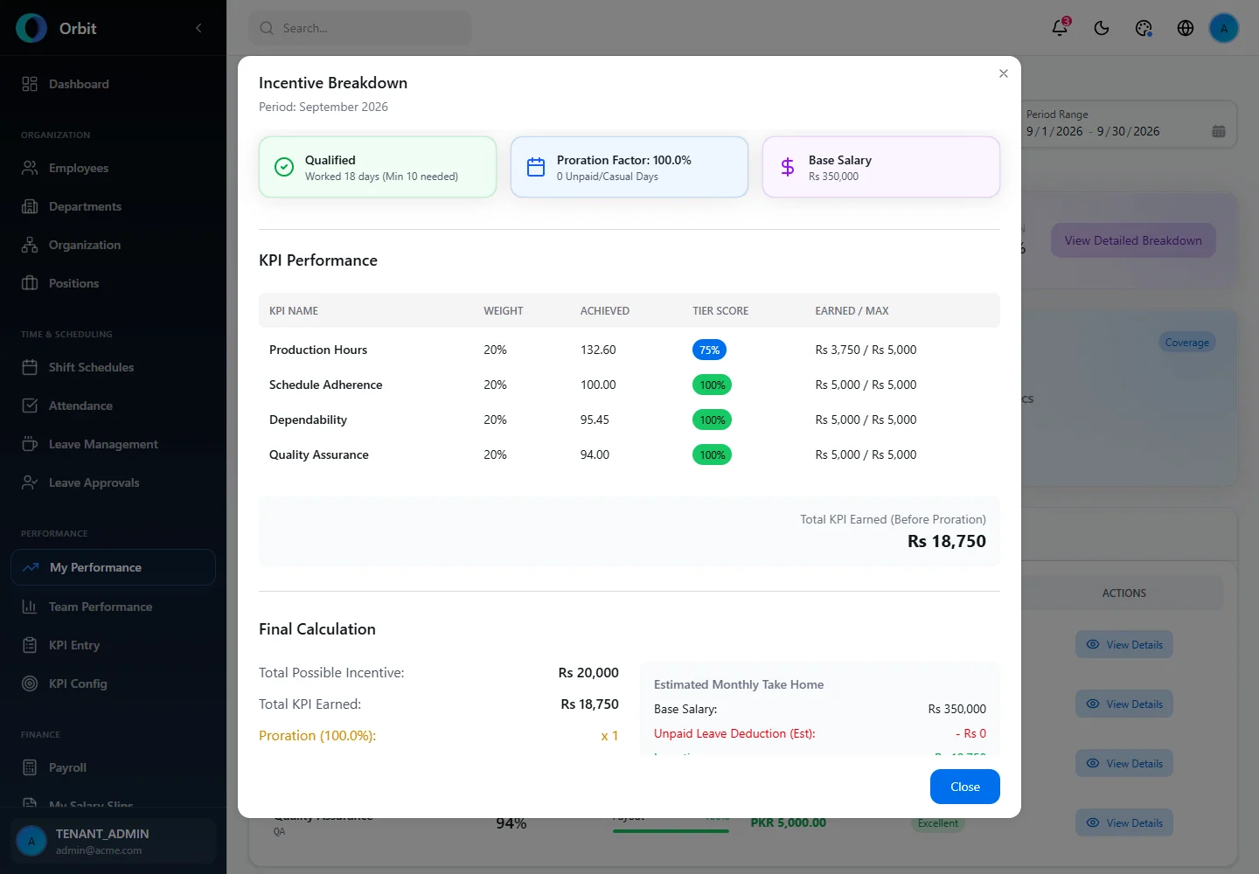Open the user avatar menu in top bar

pos(1224,28)
